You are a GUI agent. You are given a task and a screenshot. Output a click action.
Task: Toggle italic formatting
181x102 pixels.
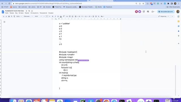coord(55,16)
